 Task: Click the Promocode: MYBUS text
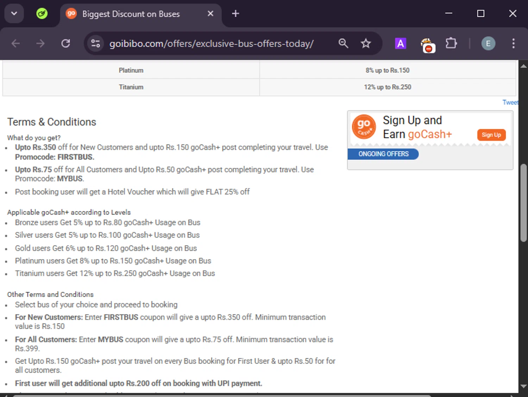click(x=49, y=179)
